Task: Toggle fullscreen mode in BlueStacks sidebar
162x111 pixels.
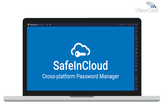Action: coord(136,28)
